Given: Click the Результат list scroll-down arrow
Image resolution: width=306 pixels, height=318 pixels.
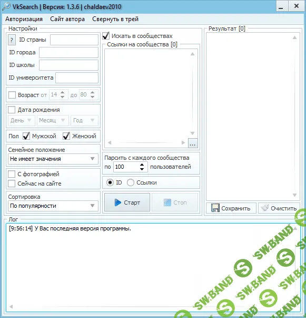Looking at the screenshot, I should (295, 195).
